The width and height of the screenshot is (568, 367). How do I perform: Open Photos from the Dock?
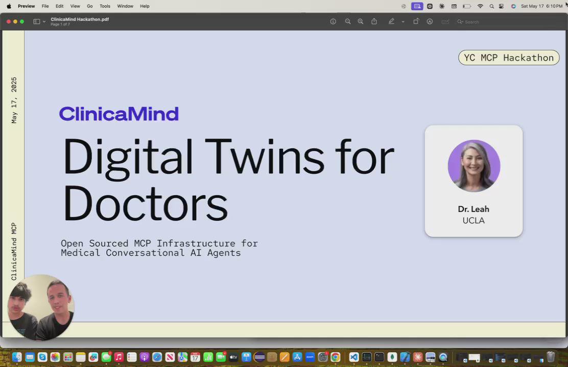click(55, 357)
